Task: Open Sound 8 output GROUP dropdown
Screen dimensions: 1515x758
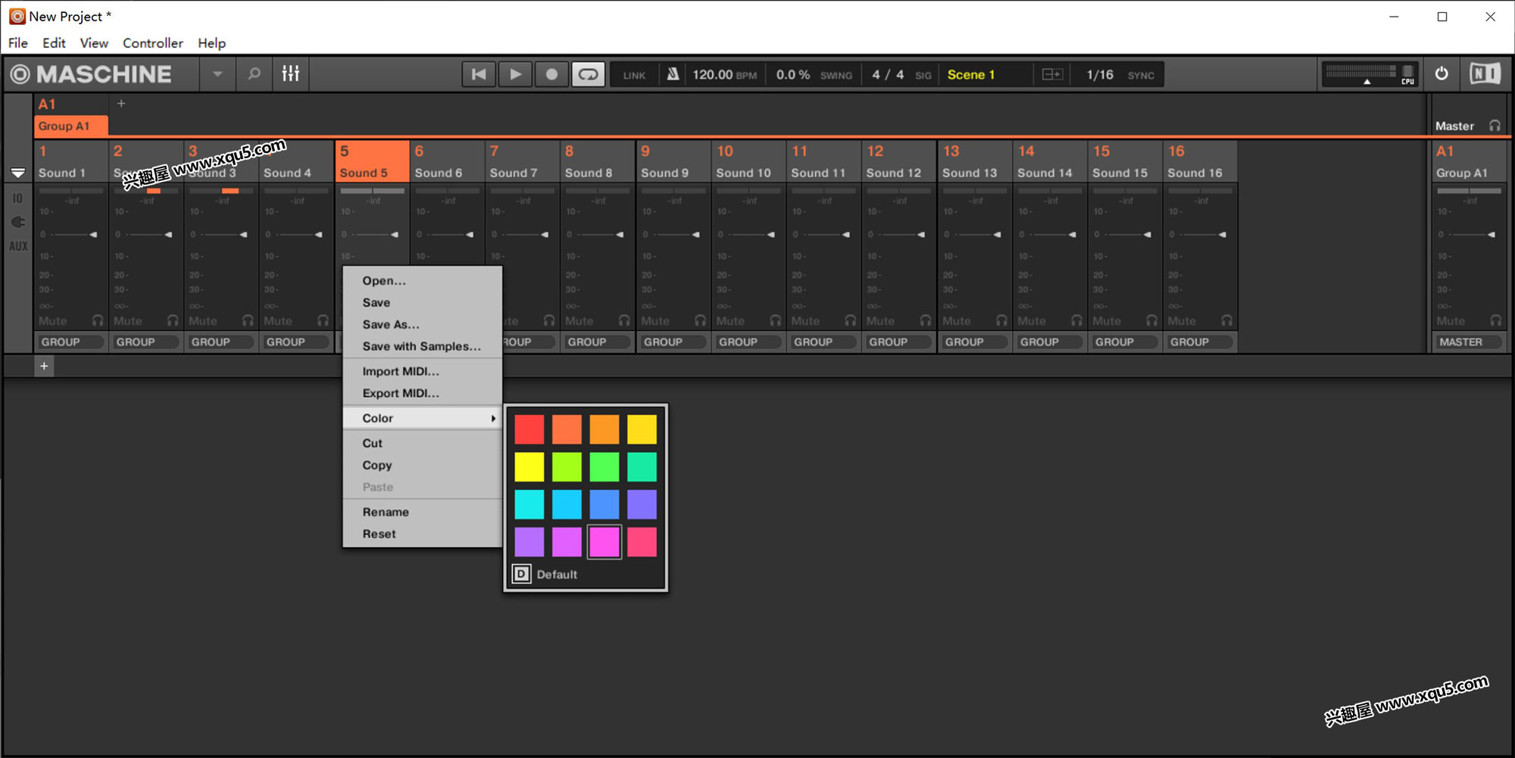Action: pyautogui.click(x=597, y=342)
